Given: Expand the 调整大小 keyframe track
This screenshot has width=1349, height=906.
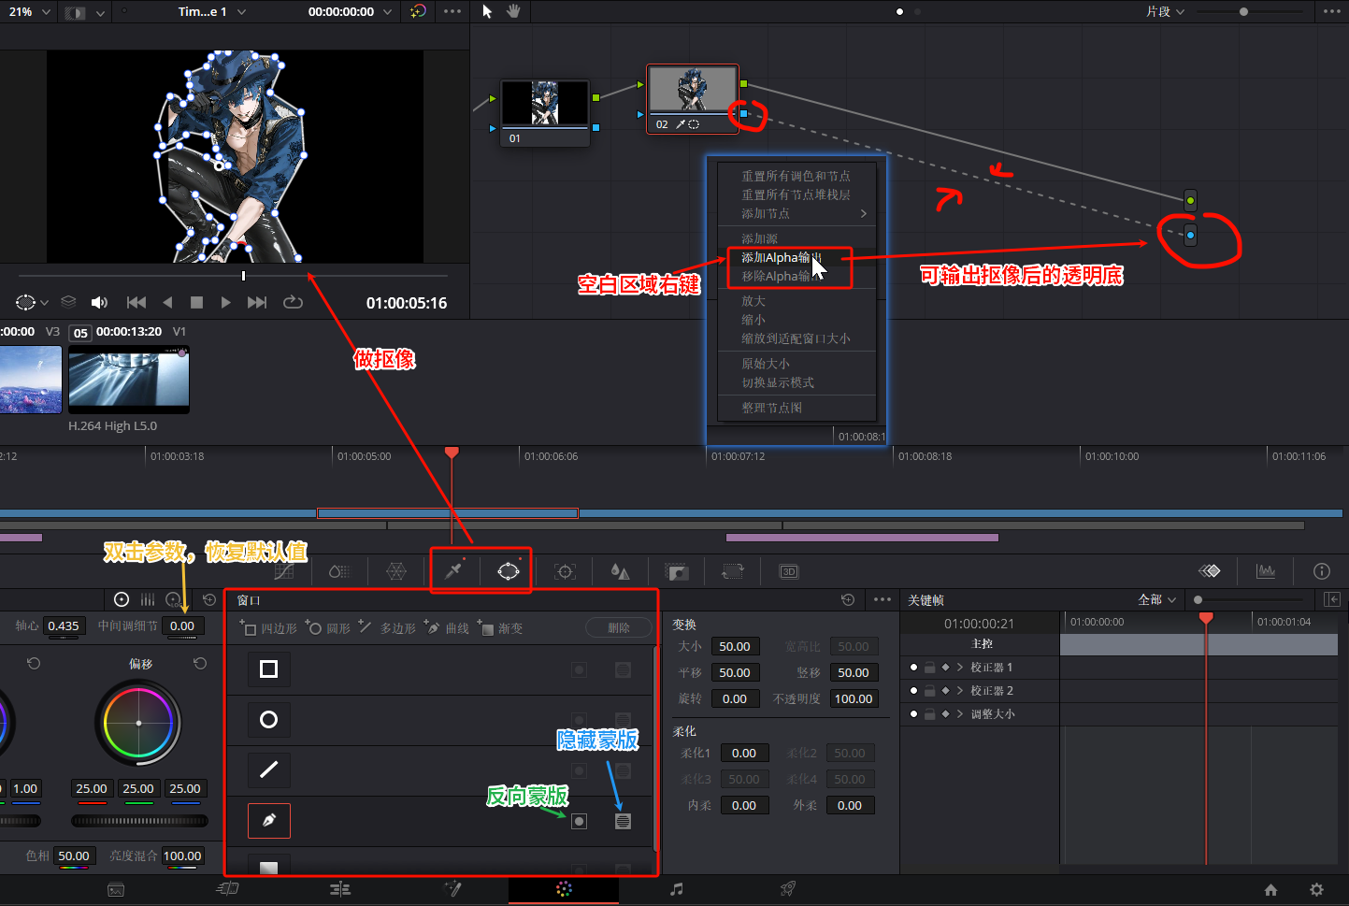Looking at the screenshot, I should [960, 713].
